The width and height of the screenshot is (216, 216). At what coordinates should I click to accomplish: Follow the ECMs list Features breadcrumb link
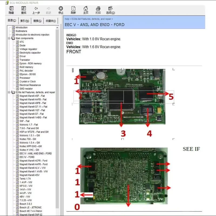tap(91, 19)
